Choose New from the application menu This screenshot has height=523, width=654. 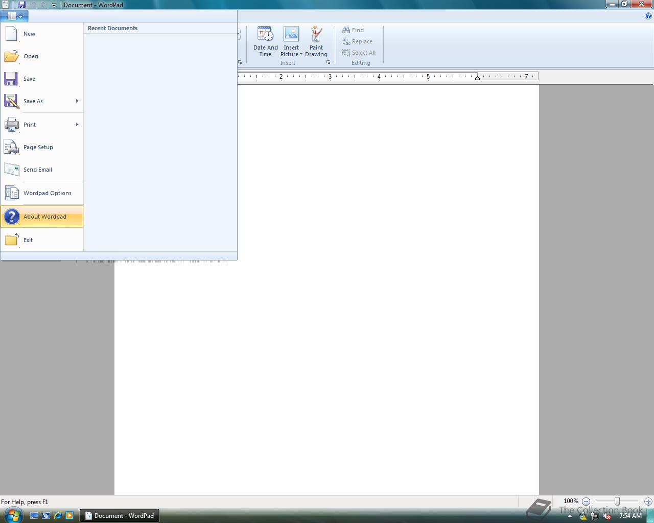point(42,34)
